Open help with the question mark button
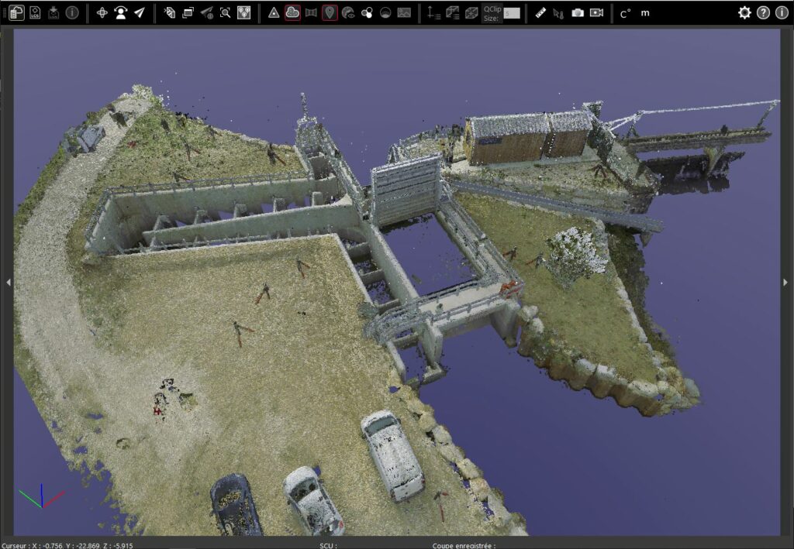This screenshot has width=794, height=549. (764, 12)
